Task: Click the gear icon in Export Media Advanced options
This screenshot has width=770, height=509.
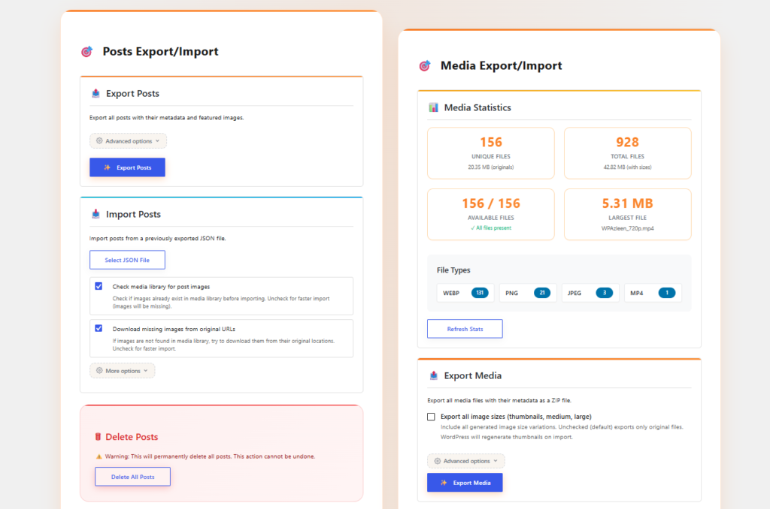Action: [437, 461]
